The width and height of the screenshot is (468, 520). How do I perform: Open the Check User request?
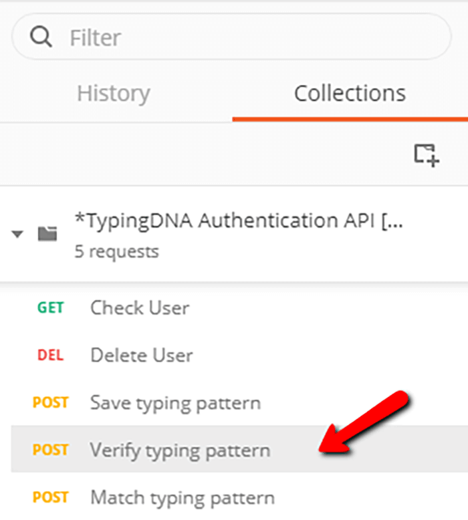point(239,307)
